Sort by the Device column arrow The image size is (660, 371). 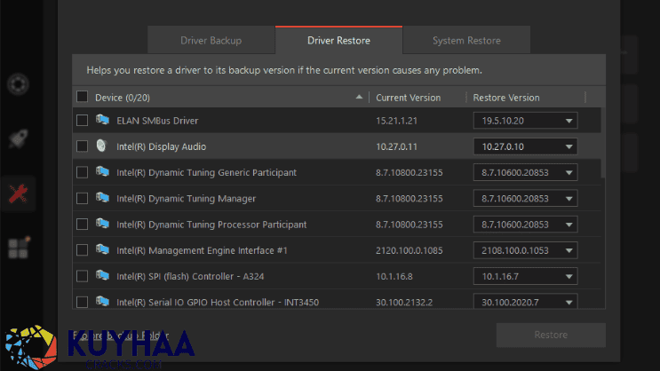coord(359,97)
